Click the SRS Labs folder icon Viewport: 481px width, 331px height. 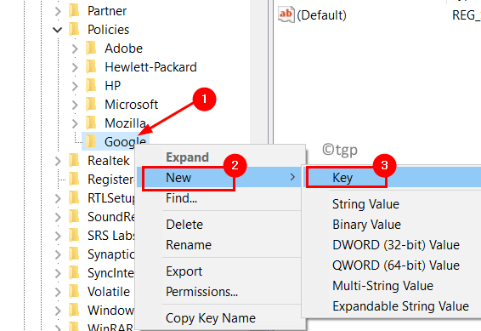74,236
